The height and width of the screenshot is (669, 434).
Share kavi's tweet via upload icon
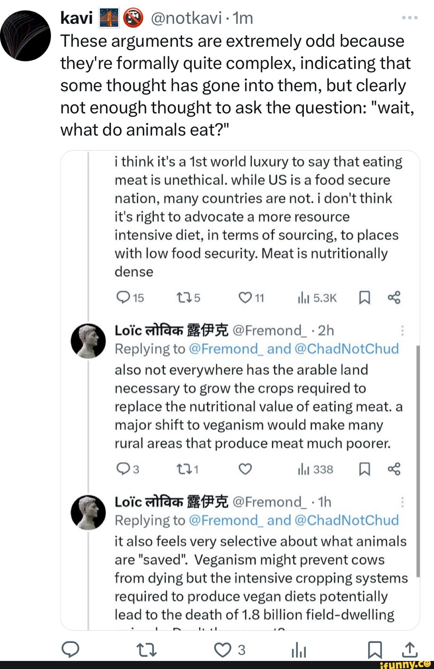coord(409,650)
